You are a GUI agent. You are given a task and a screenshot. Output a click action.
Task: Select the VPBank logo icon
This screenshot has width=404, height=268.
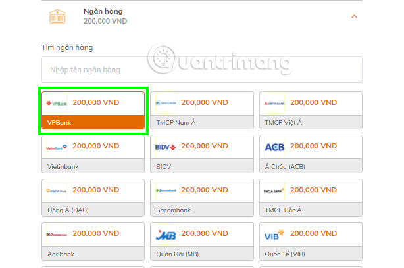(57, 104)
